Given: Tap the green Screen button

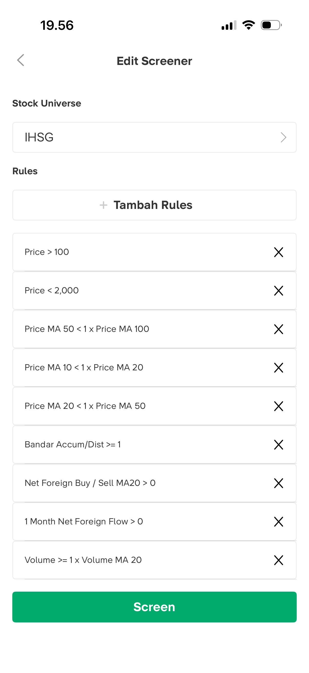Looking at the screenshot, I should [154, 607].
